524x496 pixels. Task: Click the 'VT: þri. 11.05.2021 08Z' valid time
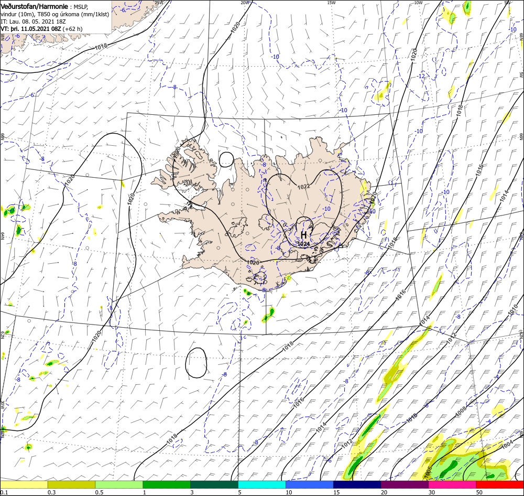click(31, 29)
